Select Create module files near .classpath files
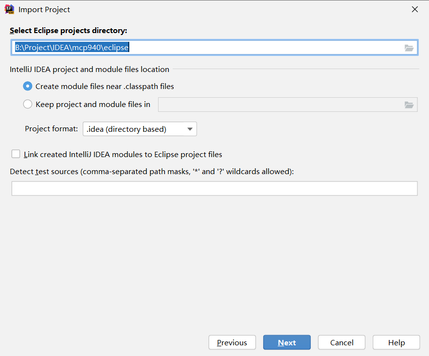The height and width of the screenshot is (356, 429). pos(28,86)
